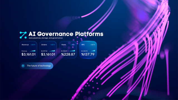Open the Revenue card sparkline chart
Screen dimensions: 178x100
click(33, 51)
